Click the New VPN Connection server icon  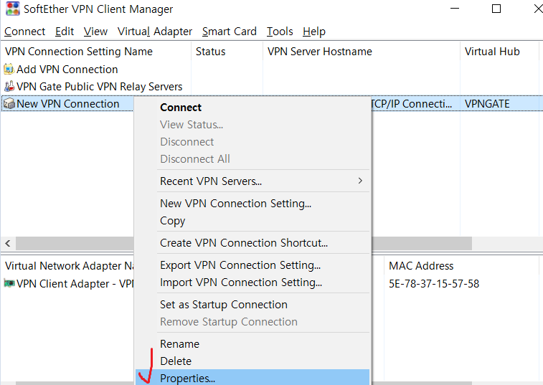point(9,103)
